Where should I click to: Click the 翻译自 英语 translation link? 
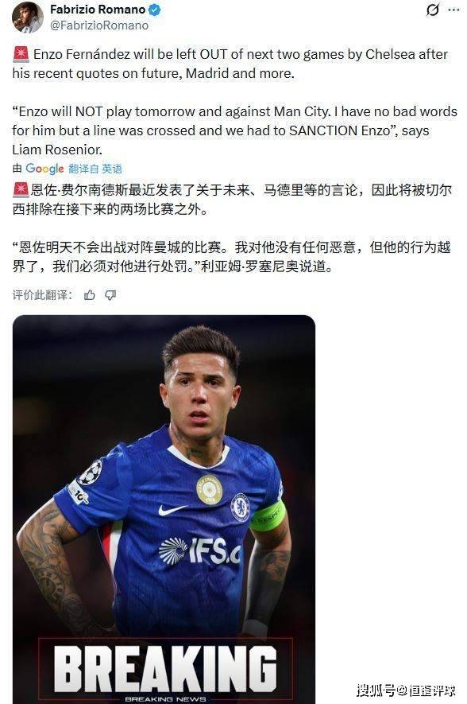(95, 169)
